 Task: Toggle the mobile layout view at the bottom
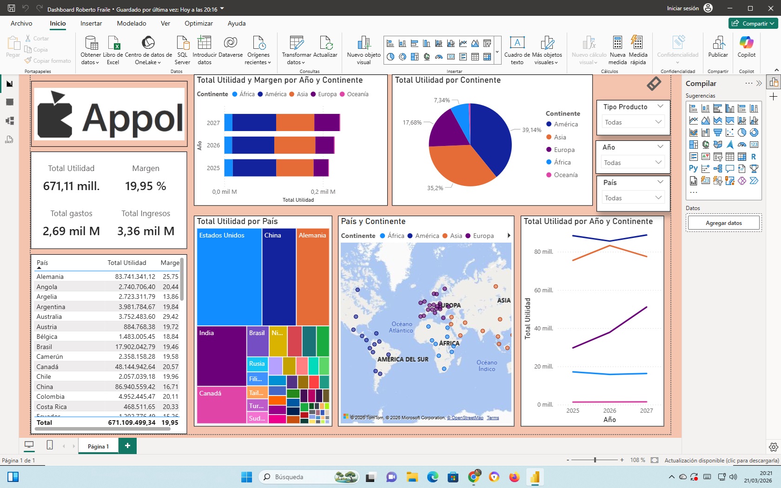(49, 445)
